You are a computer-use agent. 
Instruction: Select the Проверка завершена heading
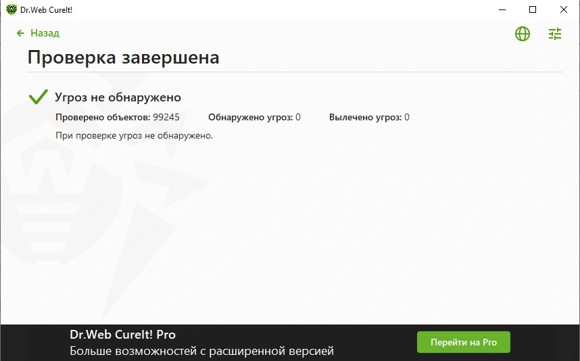point(124,57)
